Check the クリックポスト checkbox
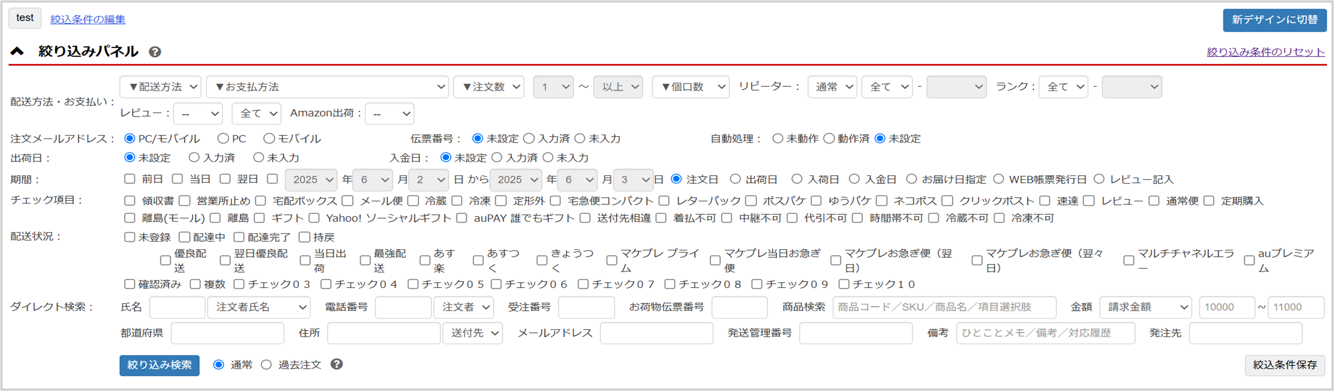 coord(947,201)
